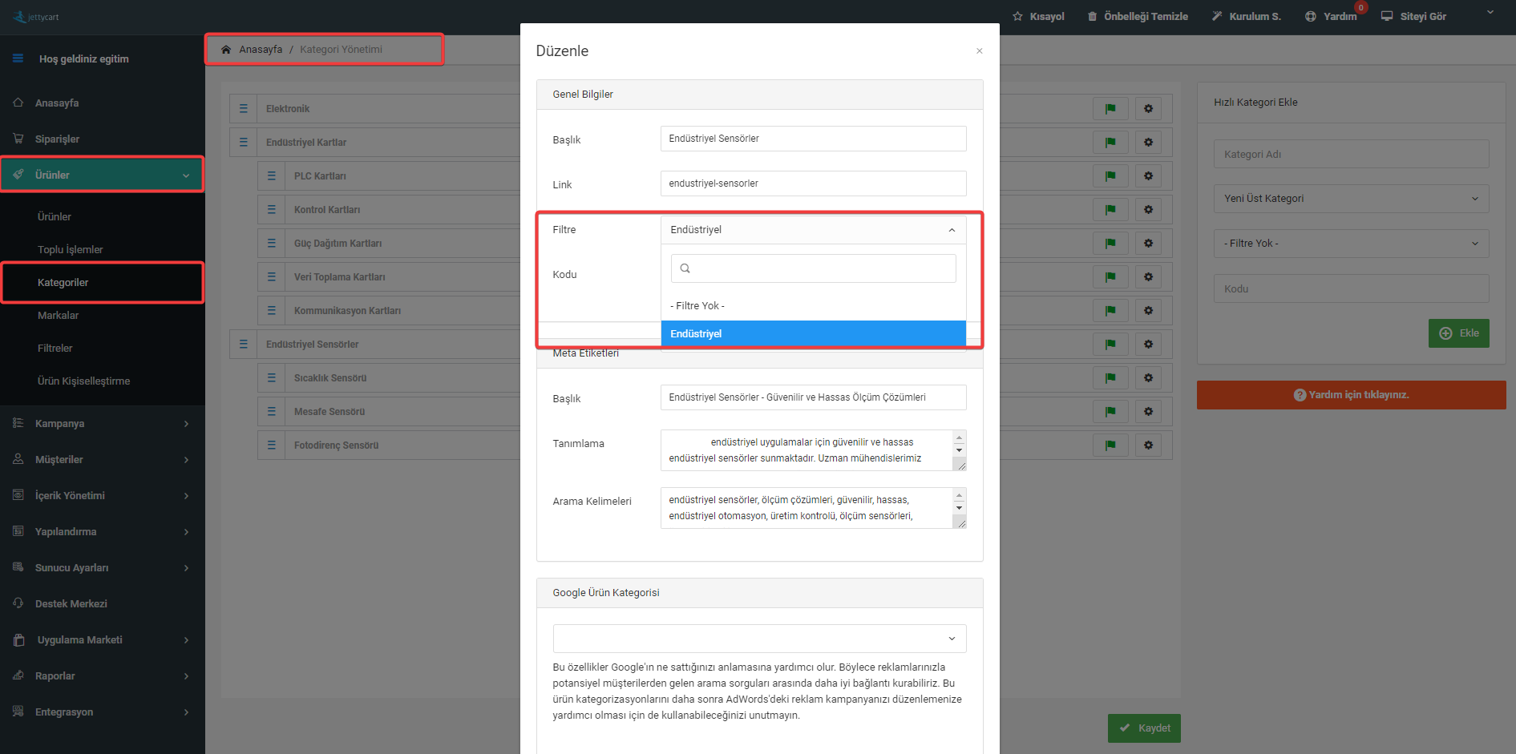Click the gear icon in the Elektronik row

[x=1149, y=109]
